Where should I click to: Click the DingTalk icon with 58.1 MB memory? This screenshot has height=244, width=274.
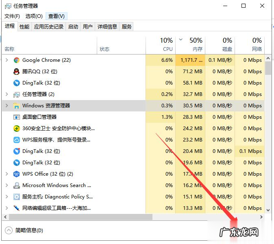pos(16,83)
